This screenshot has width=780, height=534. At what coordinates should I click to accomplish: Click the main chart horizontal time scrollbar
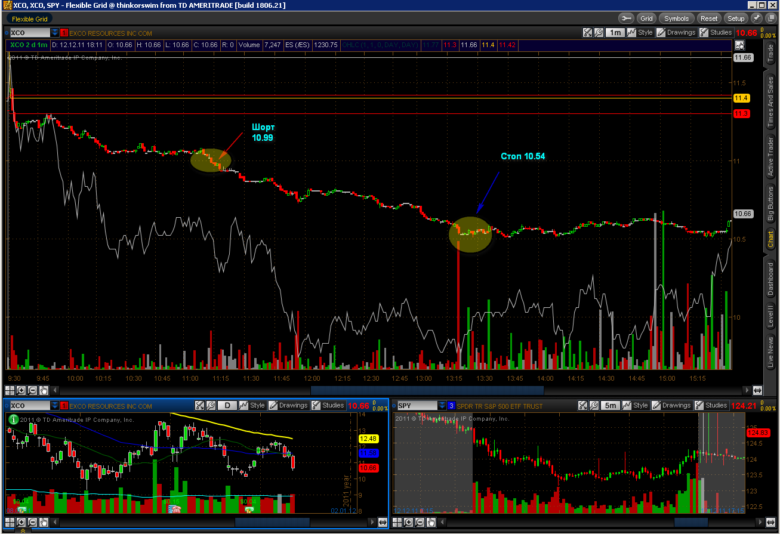(427, 390)
